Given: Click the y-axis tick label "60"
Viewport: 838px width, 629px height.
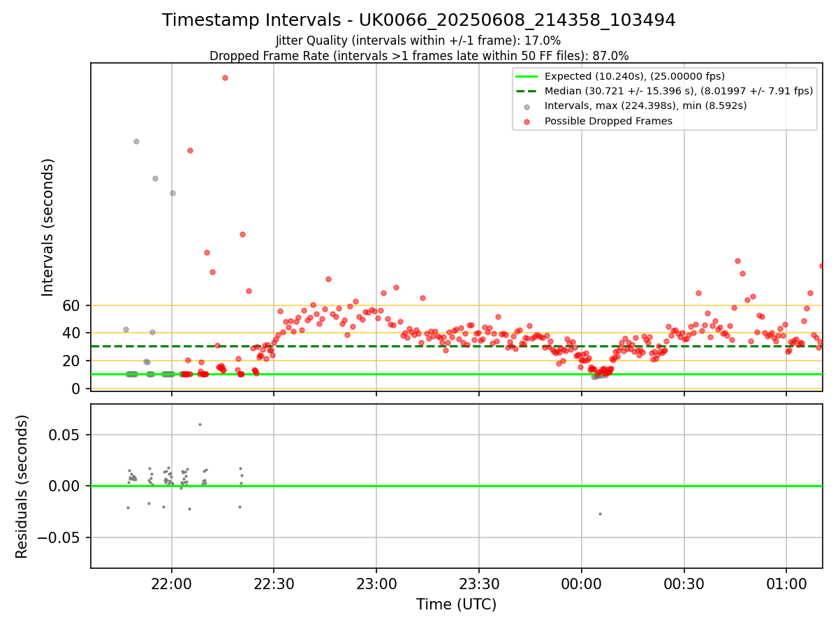Looking at the screenshot, I should click(72, 305).
